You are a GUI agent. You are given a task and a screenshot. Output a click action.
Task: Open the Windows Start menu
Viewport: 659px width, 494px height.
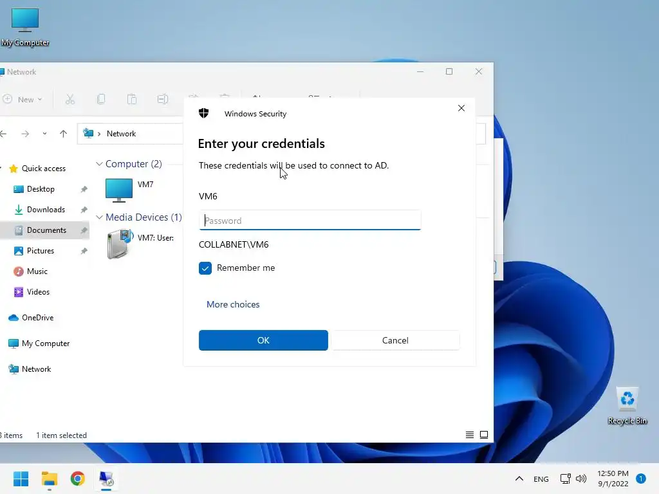coord(21,479)
